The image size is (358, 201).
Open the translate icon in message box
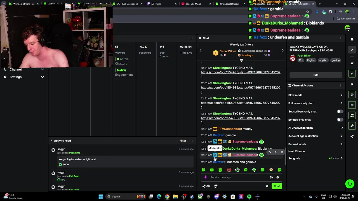(x=271, y=177)
